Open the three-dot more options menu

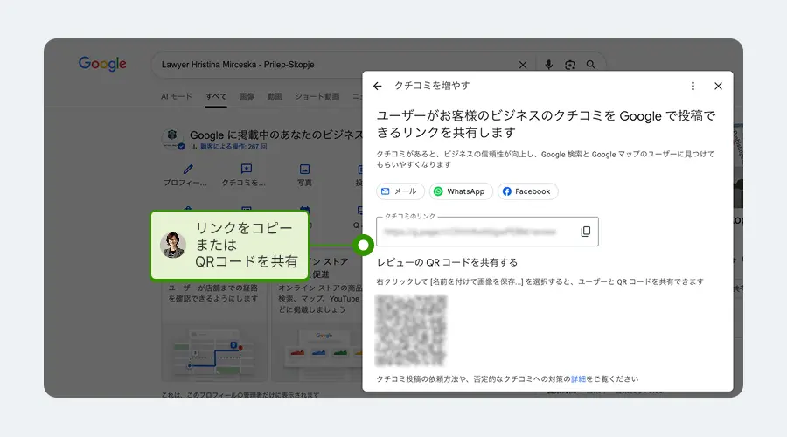pyautogui.click(x=693, y=87)
